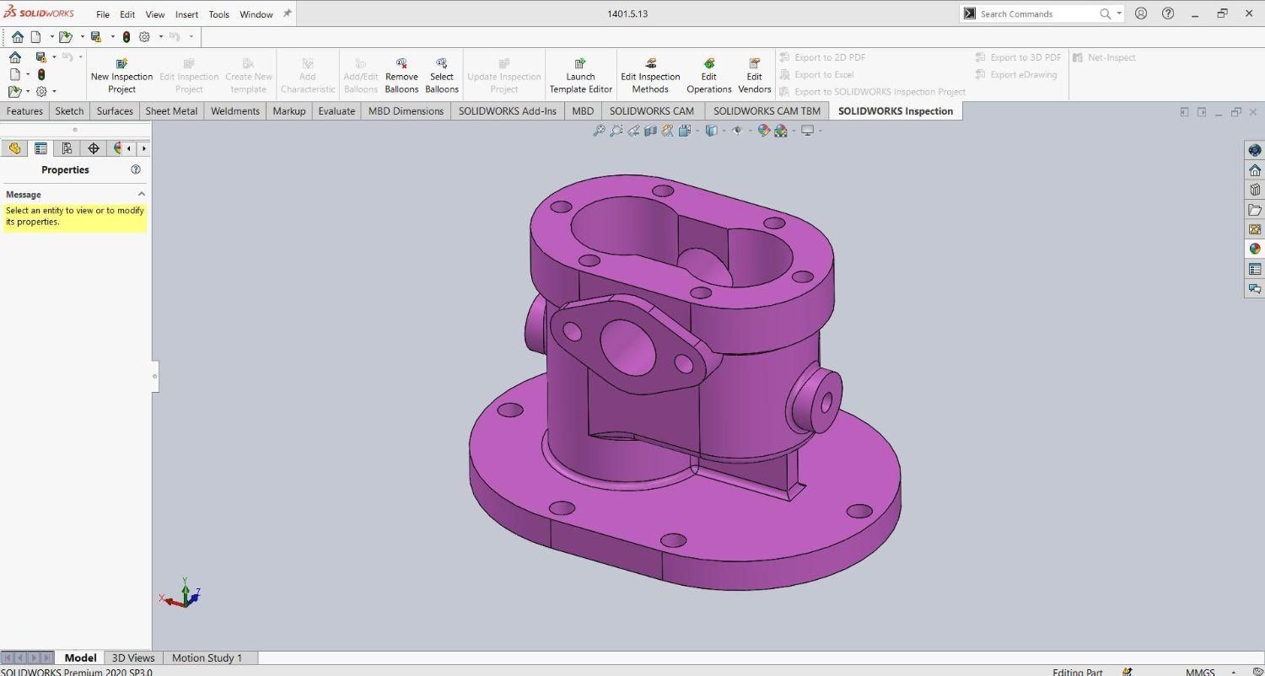The height and width of the screenshot is (676, 1265).
Task: Click Display Style cube icon
Action: click(x=711, y=131)
